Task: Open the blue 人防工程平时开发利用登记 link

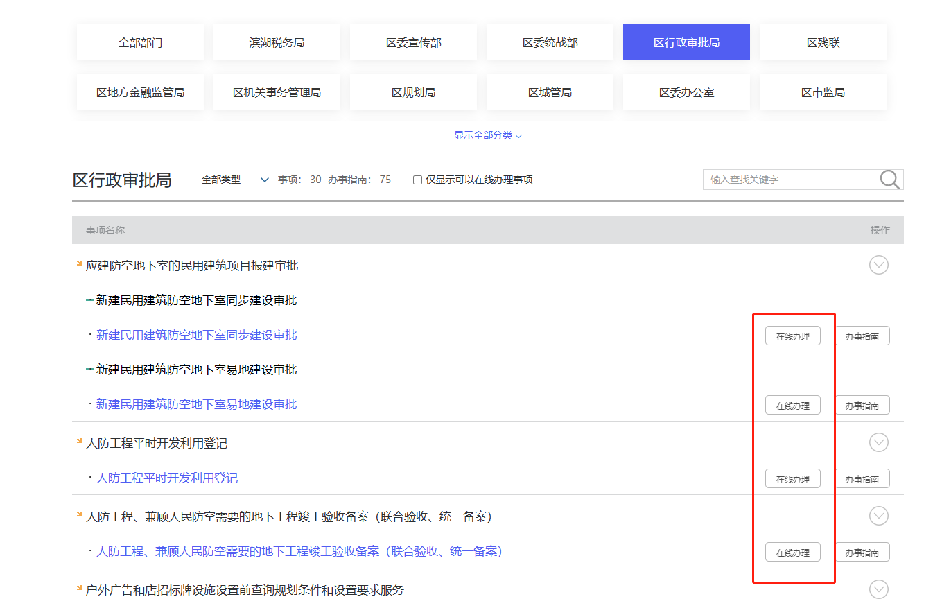Action: [167, 478]
